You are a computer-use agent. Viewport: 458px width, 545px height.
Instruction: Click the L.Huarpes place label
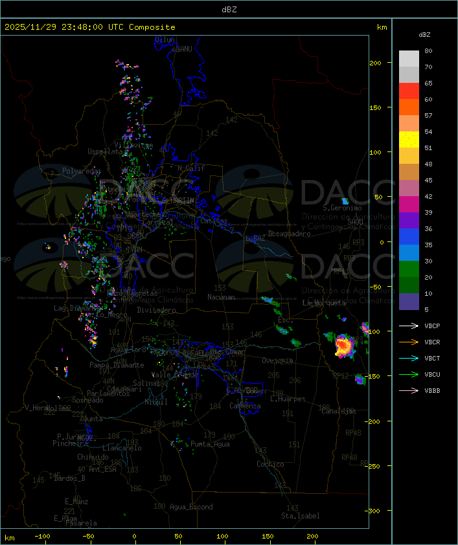288,399
